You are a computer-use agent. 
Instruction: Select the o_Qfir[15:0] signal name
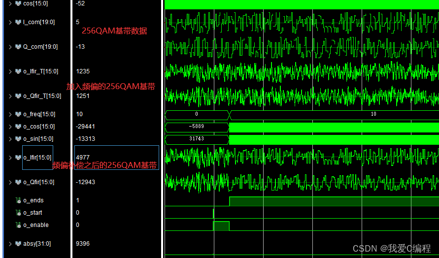pos(38,182)
